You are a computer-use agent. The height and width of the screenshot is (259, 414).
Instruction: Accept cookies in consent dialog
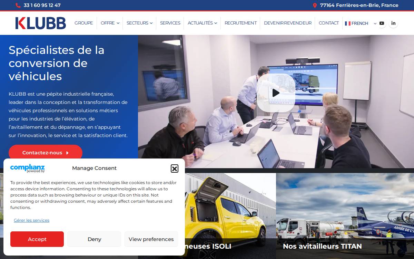37,239
